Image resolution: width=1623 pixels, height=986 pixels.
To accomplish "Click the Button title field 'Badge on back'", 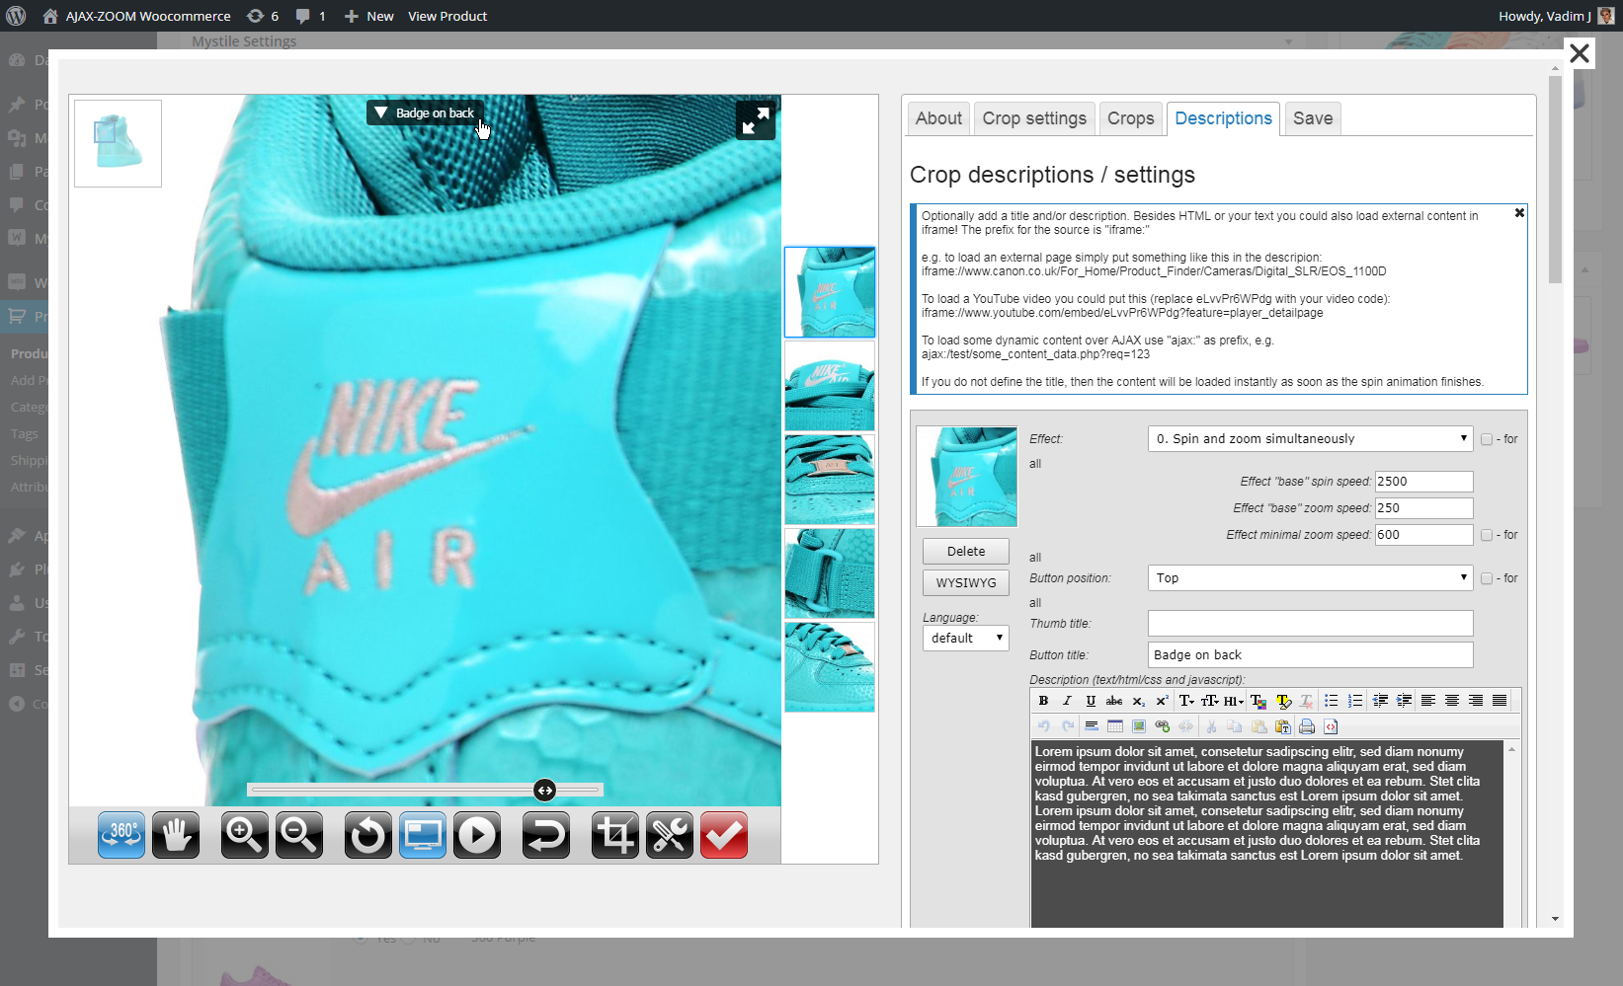I will click(x=1310, y=655).
